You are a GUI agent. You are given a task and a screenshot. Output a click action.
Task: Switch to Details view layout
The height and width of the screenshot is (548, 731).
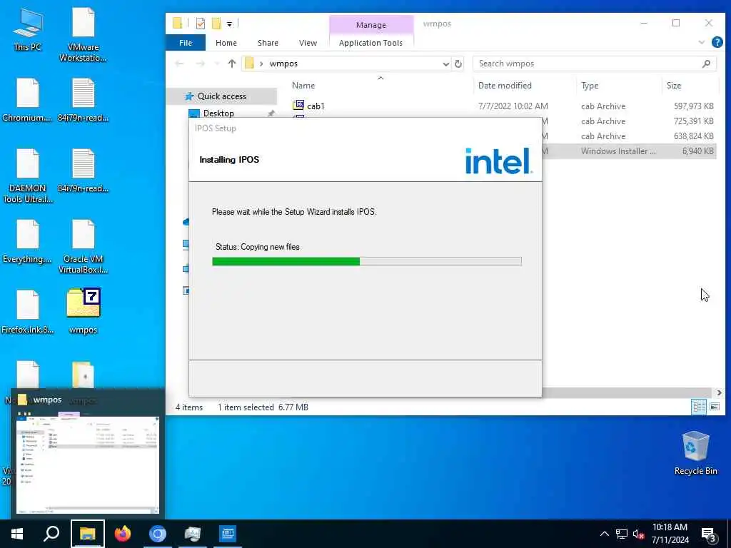(x=699, y=407)
